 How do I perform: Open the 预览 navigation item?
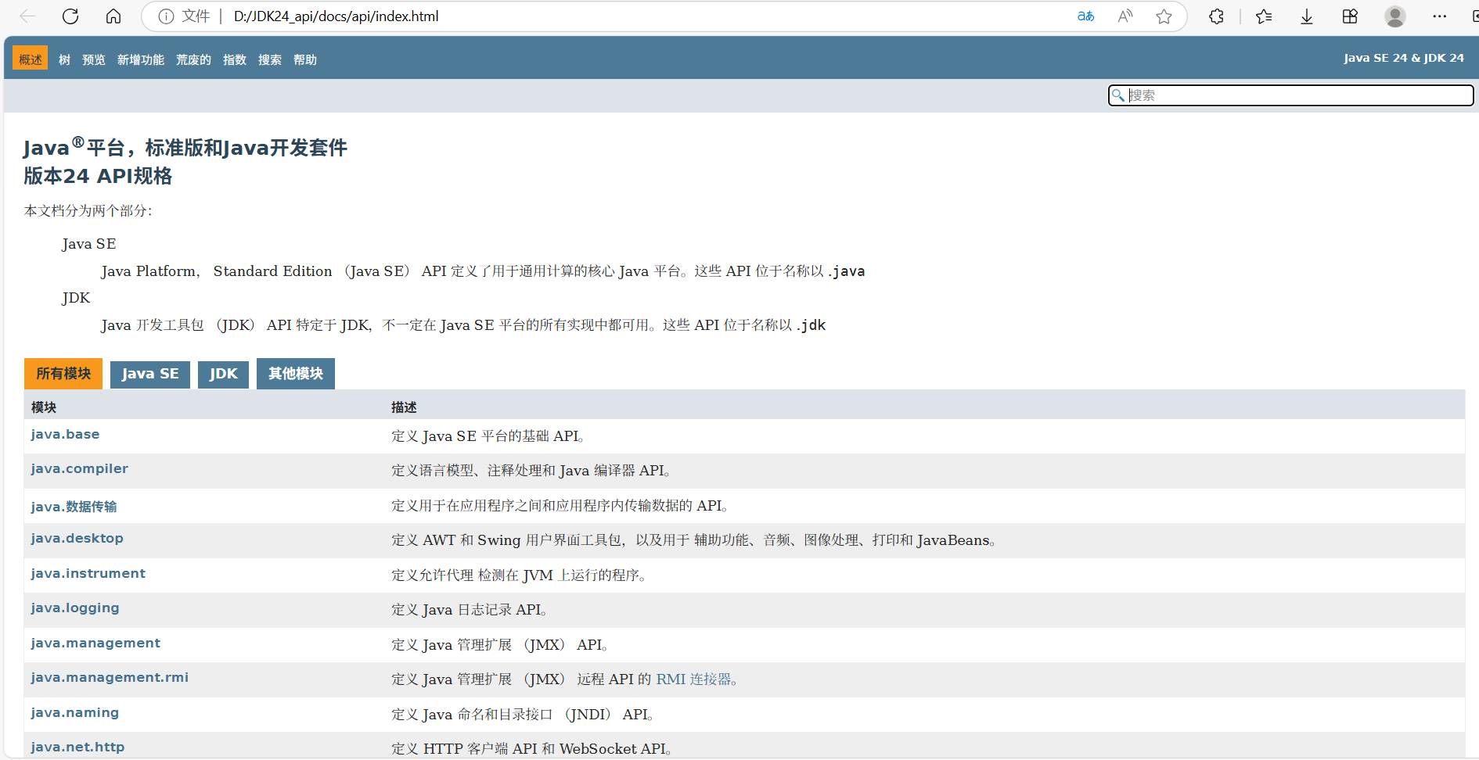[x=94, y=59]
